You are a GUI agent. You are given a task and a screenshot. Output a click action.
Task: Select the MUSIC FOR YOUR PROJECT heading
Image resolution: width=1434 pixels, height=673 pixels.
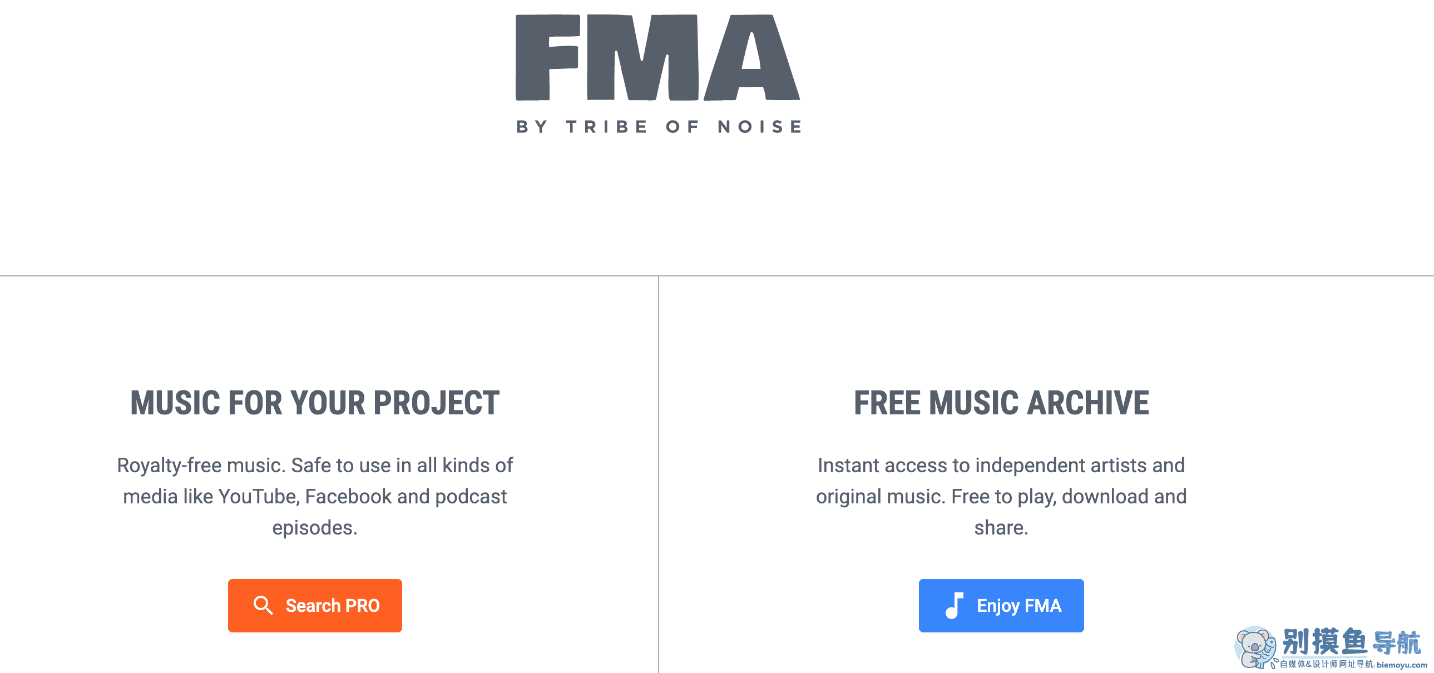[315, 403]
